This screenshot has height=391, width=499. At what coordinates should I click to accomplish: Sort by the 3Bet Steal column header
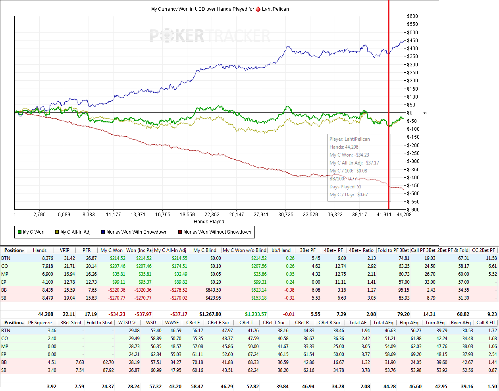(x=71, y=323)
